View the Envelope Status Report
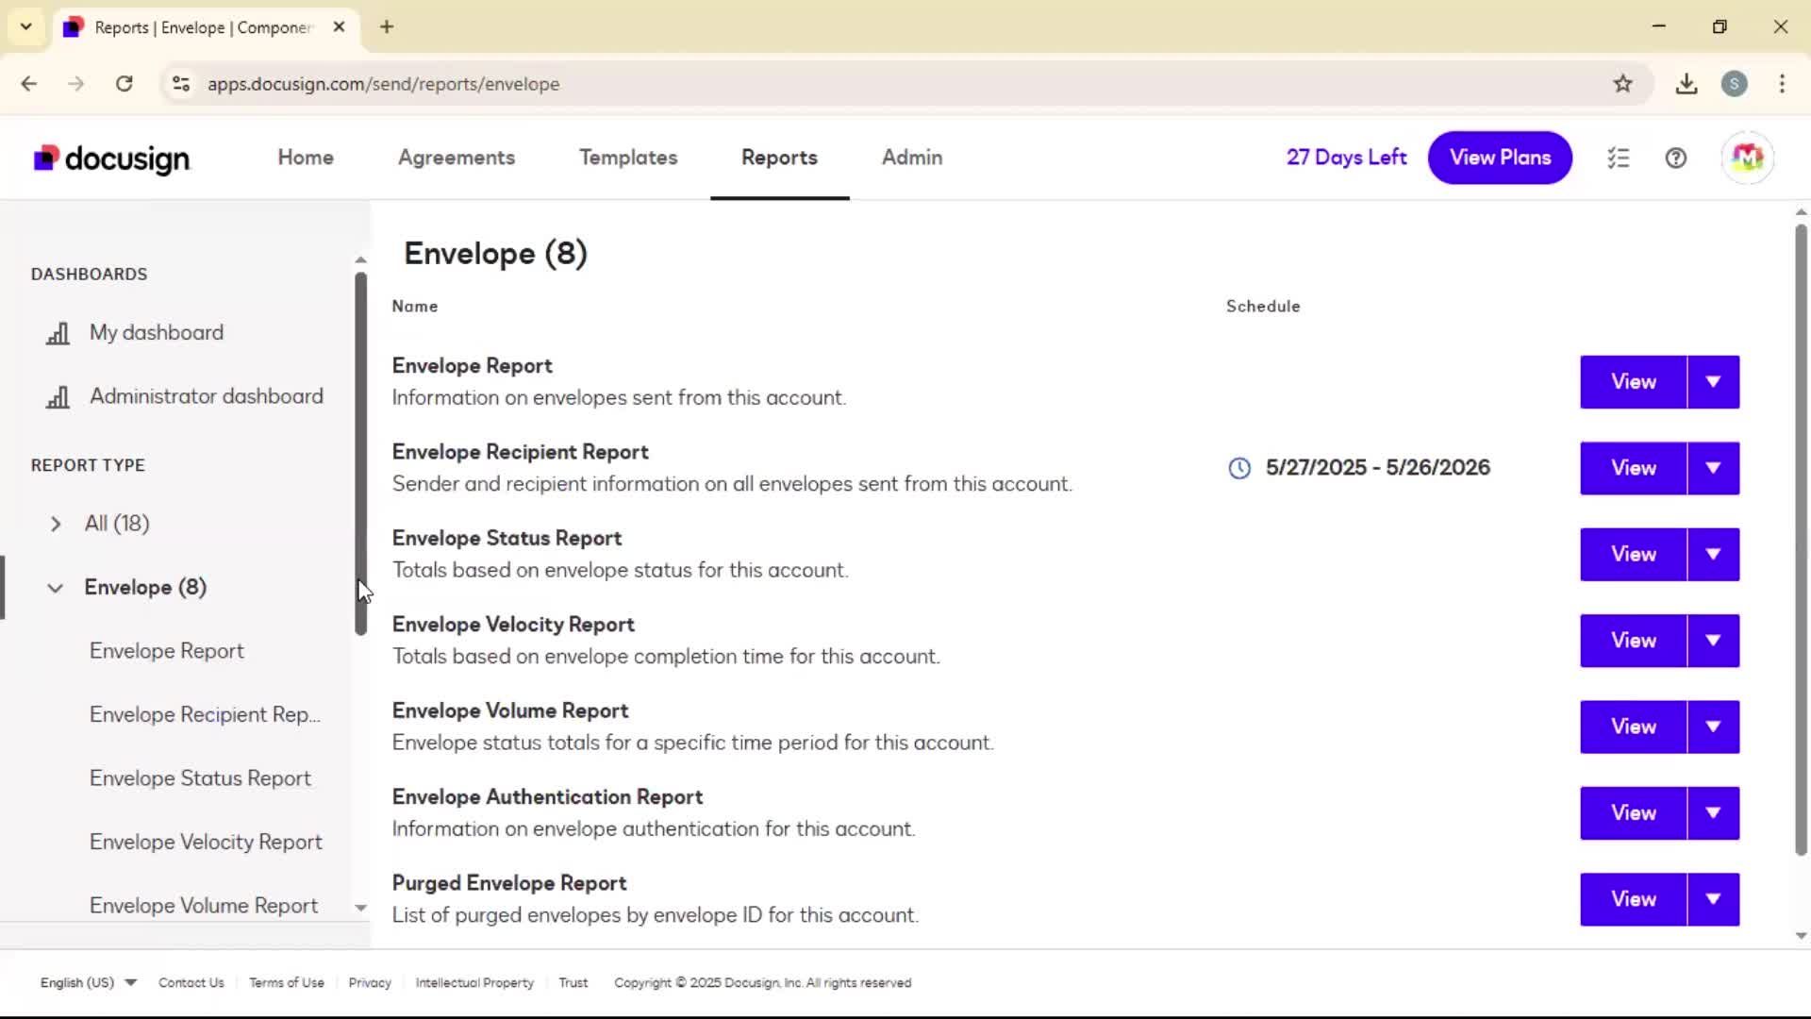 click(1634, 555)
